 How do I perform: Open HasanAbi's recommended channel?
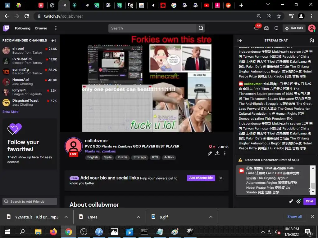point(30,82)
